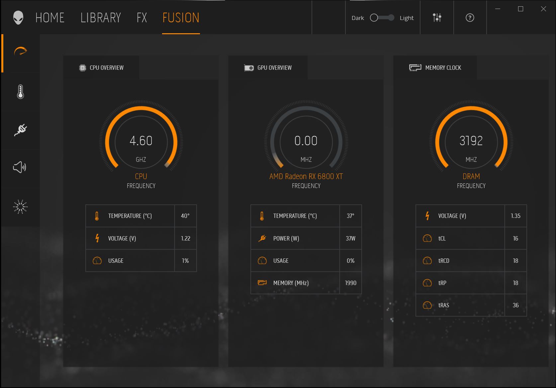Open the help question mark icon
This screenshot has height=388, width=556.
click(x=470, y=18)
